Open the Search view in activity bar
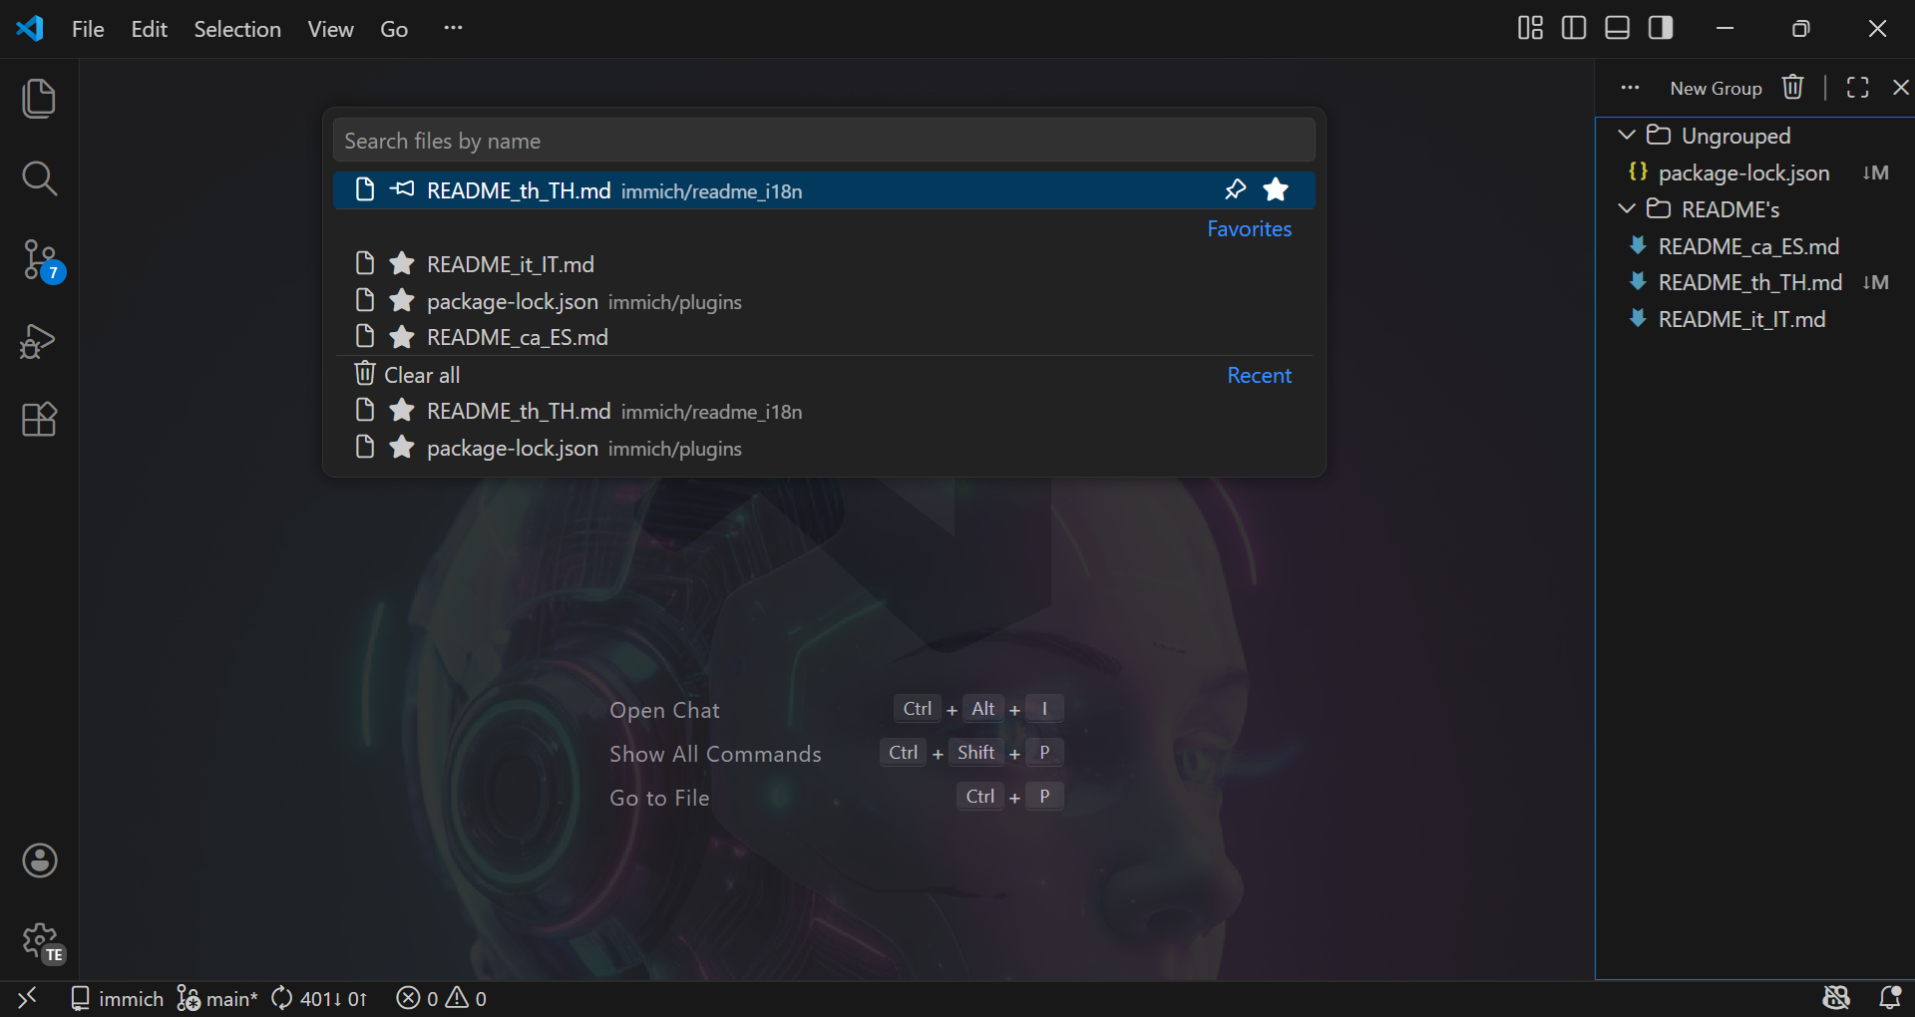 pos(39,178)
